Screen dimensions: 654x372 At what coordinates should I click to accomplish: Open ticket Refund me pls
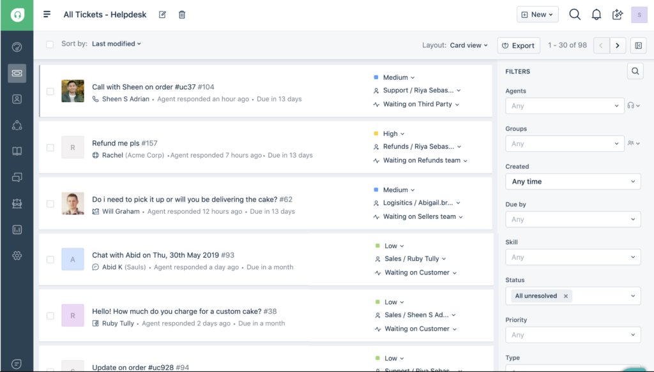(125, 144)
